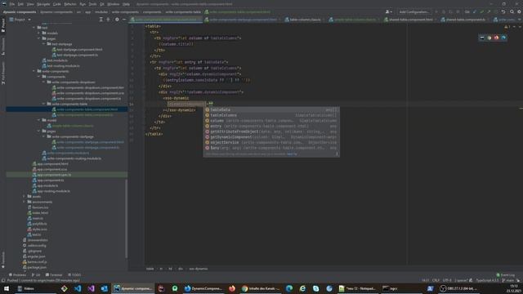Screen dimensions: 523x294
Task: Open the completion popup options menu dots
Action: pyautogui.click(x=337, y=154)
